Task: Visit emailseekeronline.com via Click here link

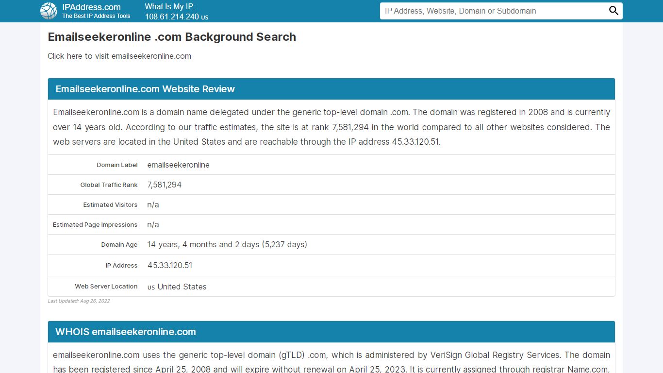Action: [119, 56]
